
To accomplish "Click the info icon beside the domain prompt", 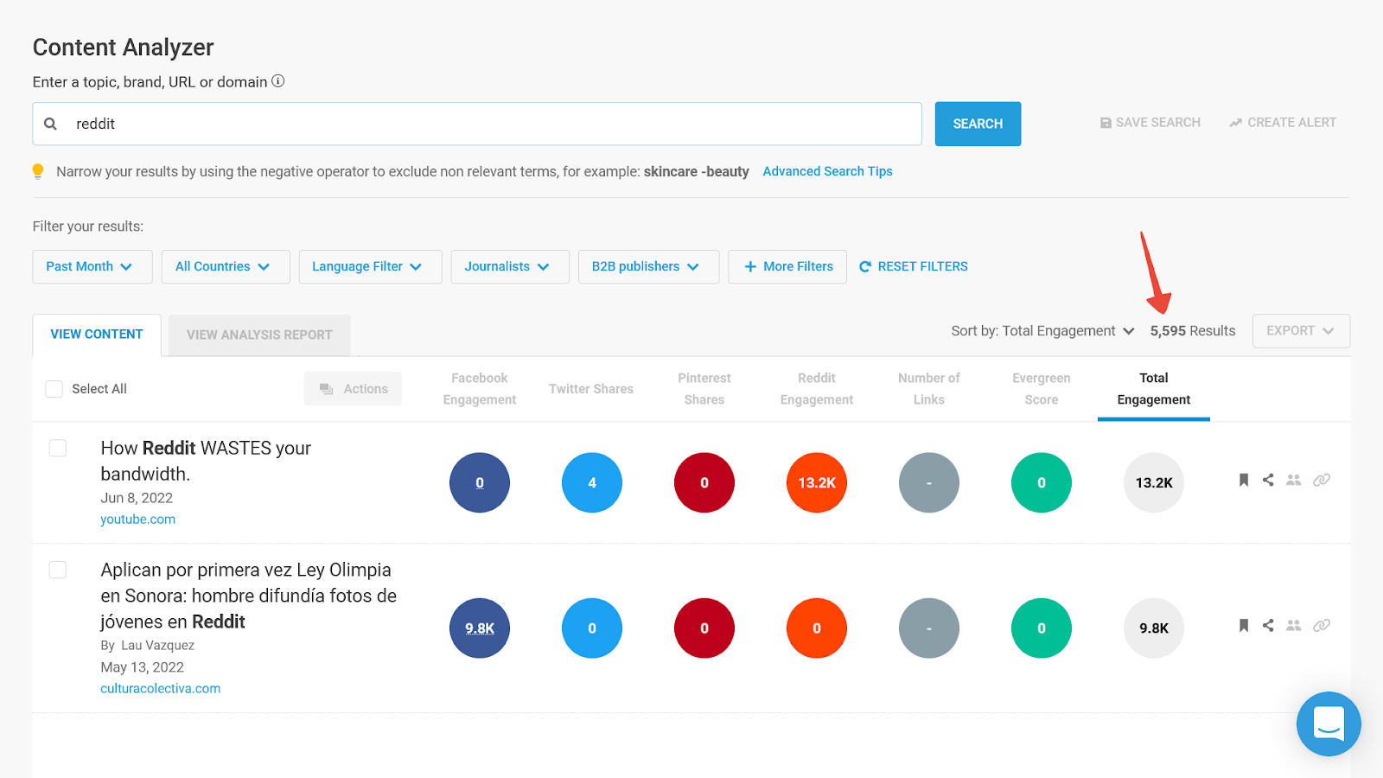I will tap(278, 81).
